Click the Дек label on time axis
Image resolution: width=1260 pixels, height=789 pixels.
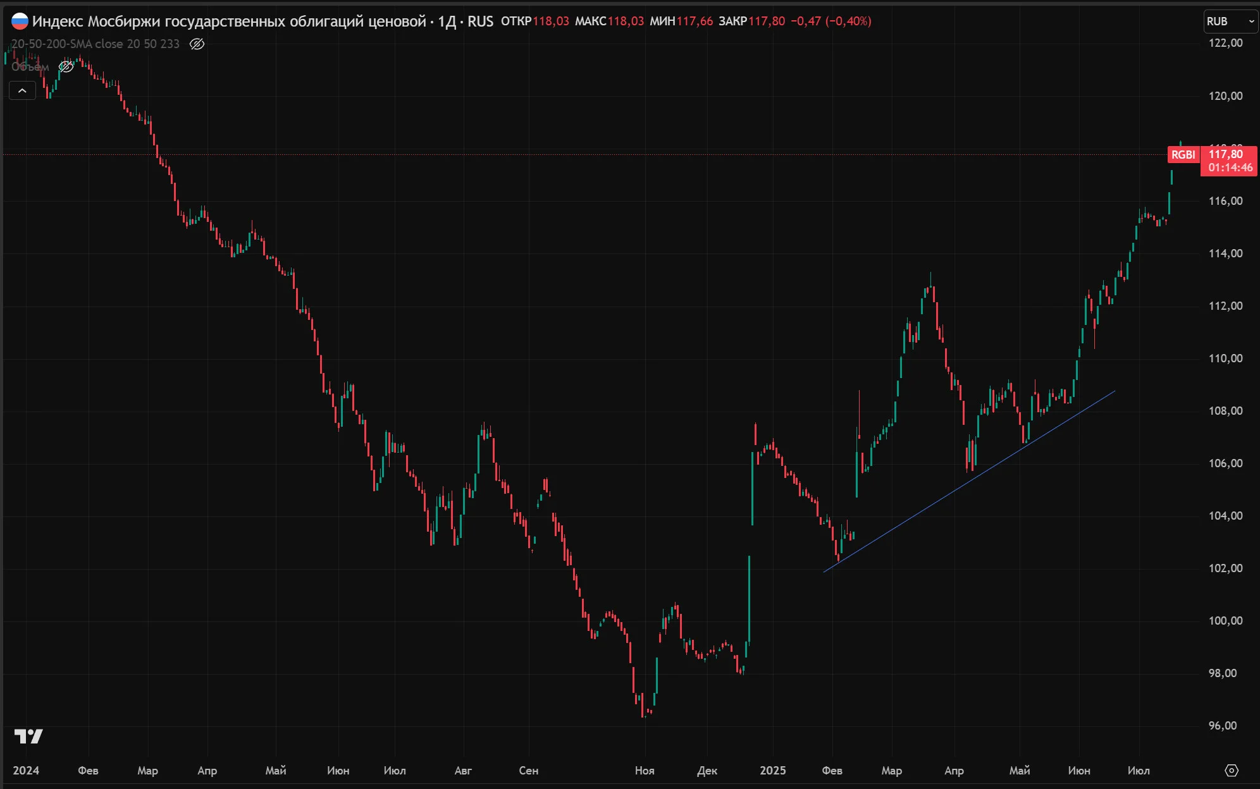point(707,770)
